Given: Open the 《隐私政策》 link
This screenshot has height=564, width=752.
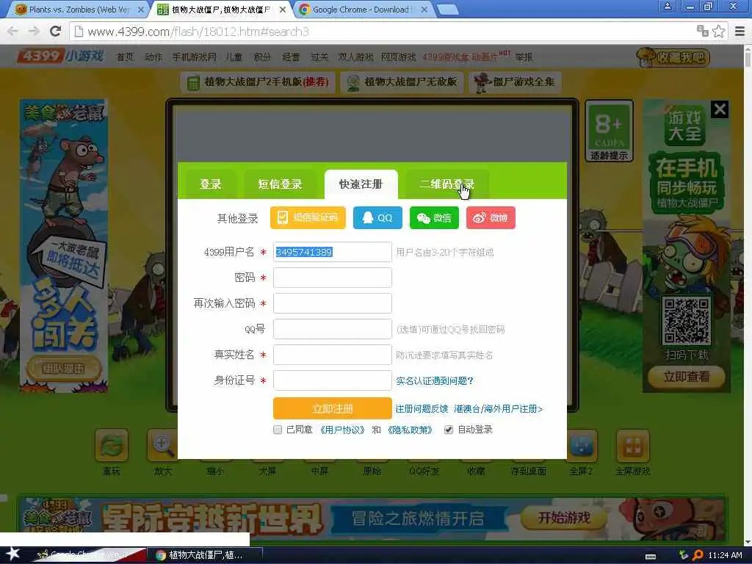Looking at the screenshot, I should [410, 430].
